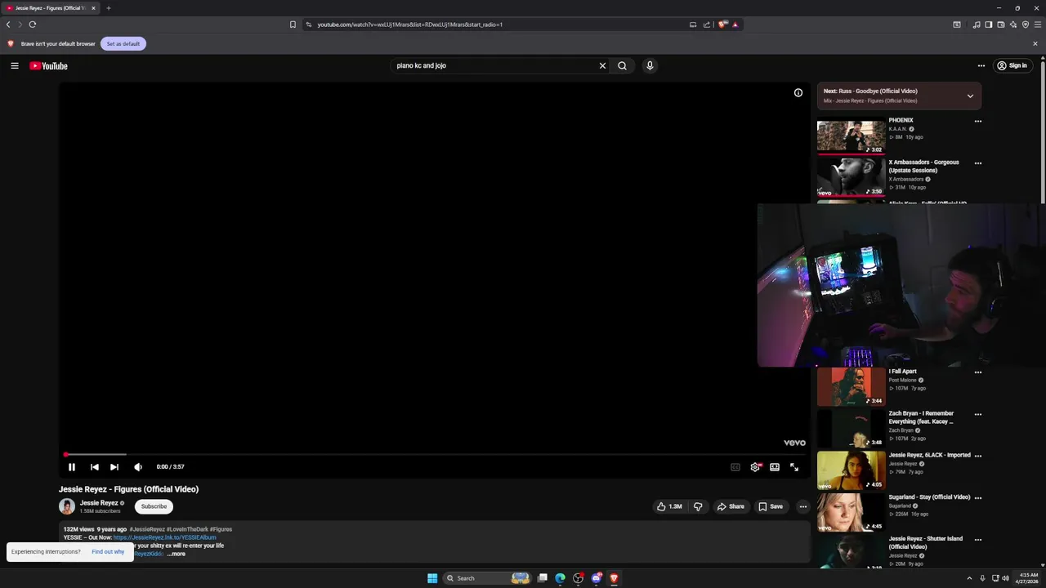Share the video
Image resolution: width=1046 pixels, height=588 pixels.
click(731, 506)
